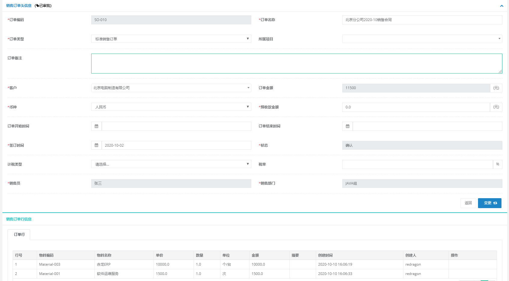Click into the 订单备注 text area
Image resolution: width=509 pixels, height=281 pixels.
296,64
